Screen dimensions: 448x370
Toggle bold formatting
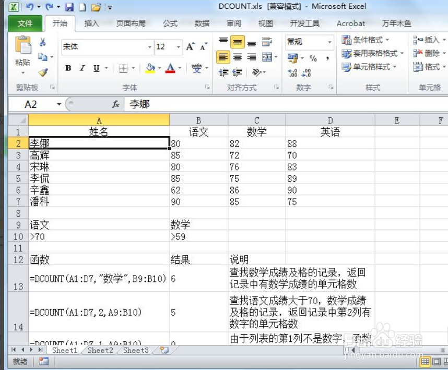(x=68, y=68)
